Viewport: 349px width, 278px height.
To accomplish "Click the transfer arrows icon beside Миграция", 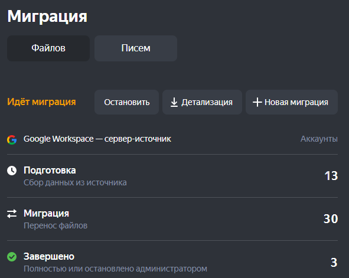I will (x=12, y=214).
